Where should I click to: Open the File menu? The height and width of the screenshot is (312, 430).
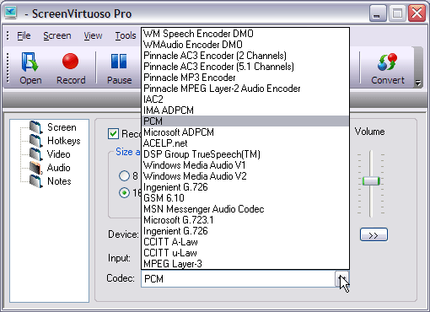24,35
